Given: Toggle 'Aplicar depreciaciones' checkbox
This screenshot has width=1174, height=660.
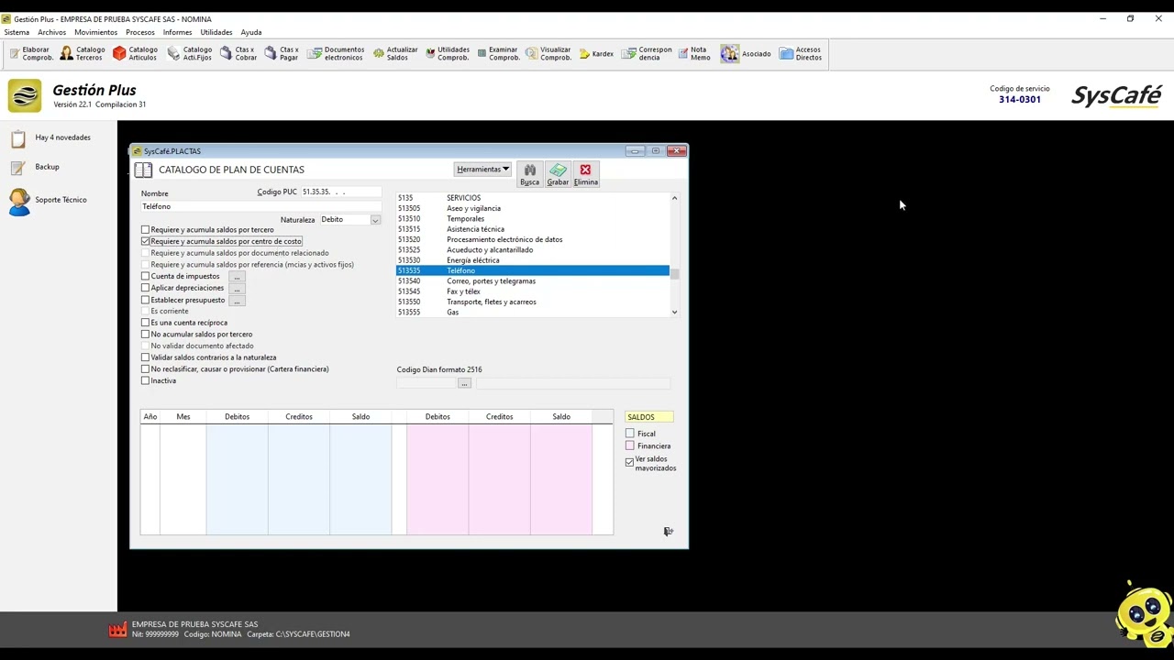Looking at the screenshot, I should [x=145, y=288].
